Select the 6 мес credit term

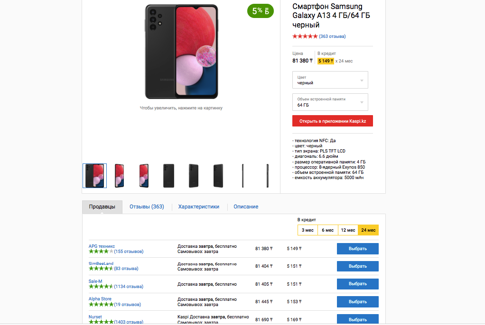327,230
